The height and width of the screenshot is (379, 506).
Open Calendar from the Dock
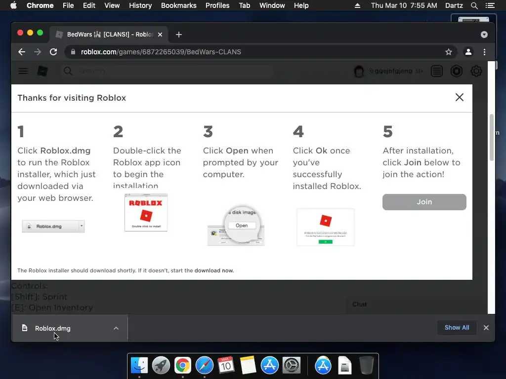click(x=226, y=365)
